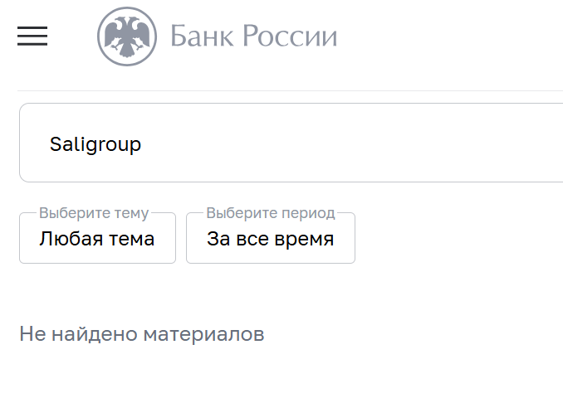Focus the search field containing 'Saligroup'
The height and width of the screenshot is (403, 563).
click(291, 143)
